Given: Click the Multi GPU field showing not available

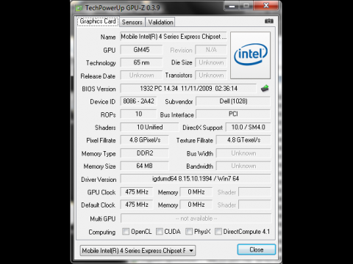Looking at the screenshot, I should click(x=196, y=219).
